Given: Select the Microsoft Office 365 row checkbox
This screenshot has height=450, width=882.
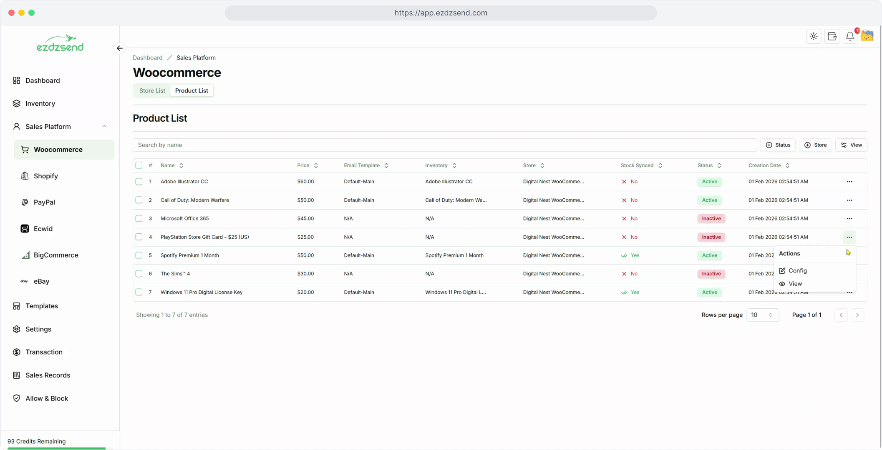Looking at the screenshot, I should click(x=139, y=218).
